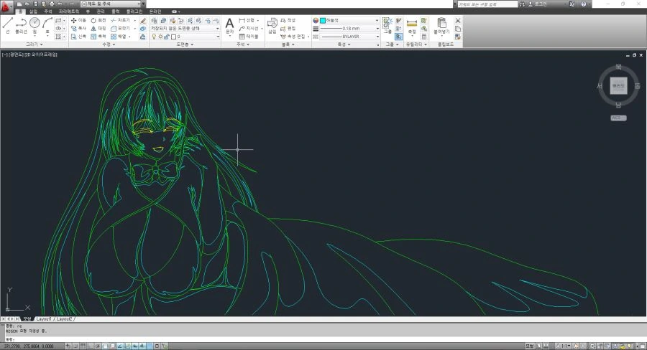This screenshot has width=647, height=350.
Task: Expand the Draw (그리기) panel title
Action: point(35,44)
